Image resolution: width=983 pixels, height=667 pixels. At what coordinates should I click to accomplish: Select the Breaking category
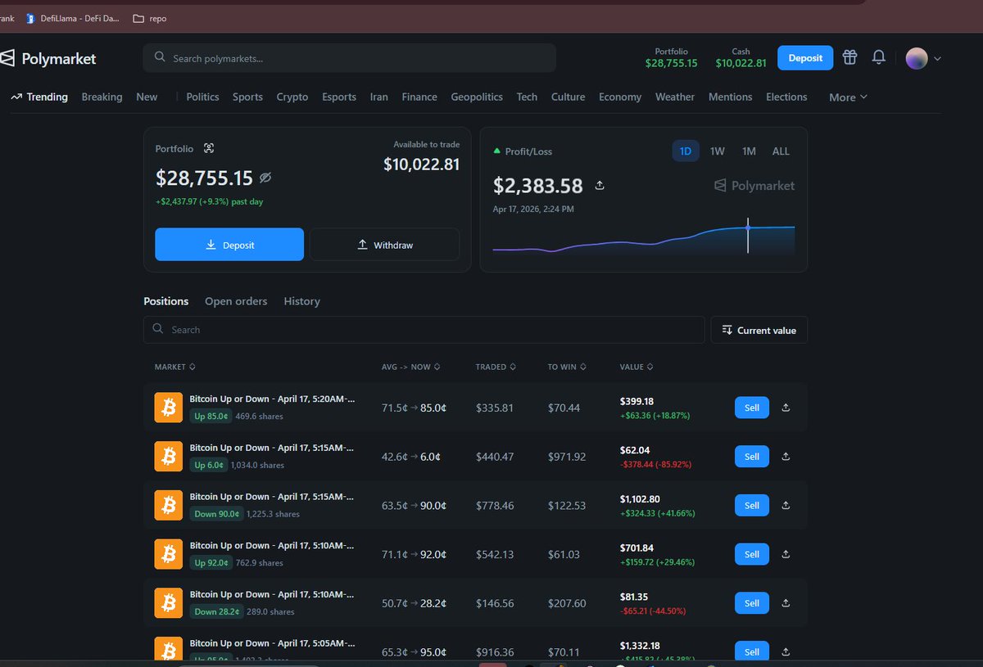pyautogui.click(x=102, y=97)
